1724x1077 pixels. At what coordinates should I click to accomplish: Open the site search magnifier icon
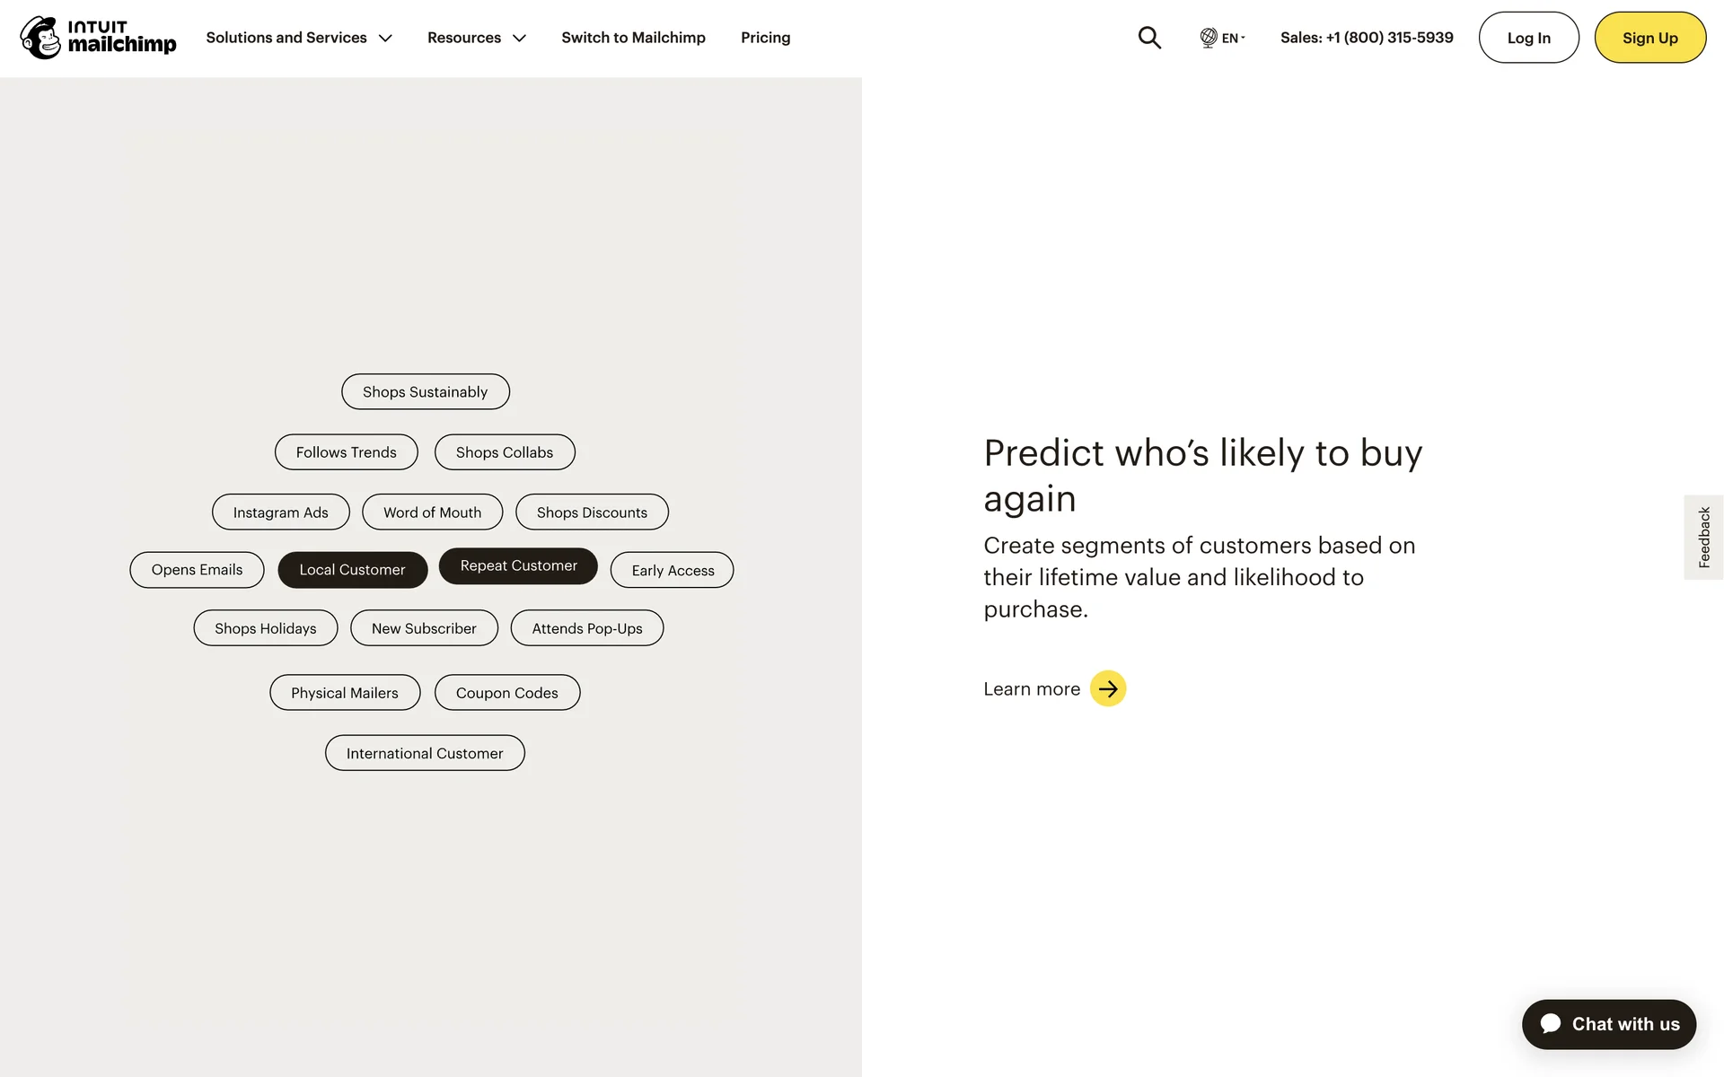coord(1149,38)
